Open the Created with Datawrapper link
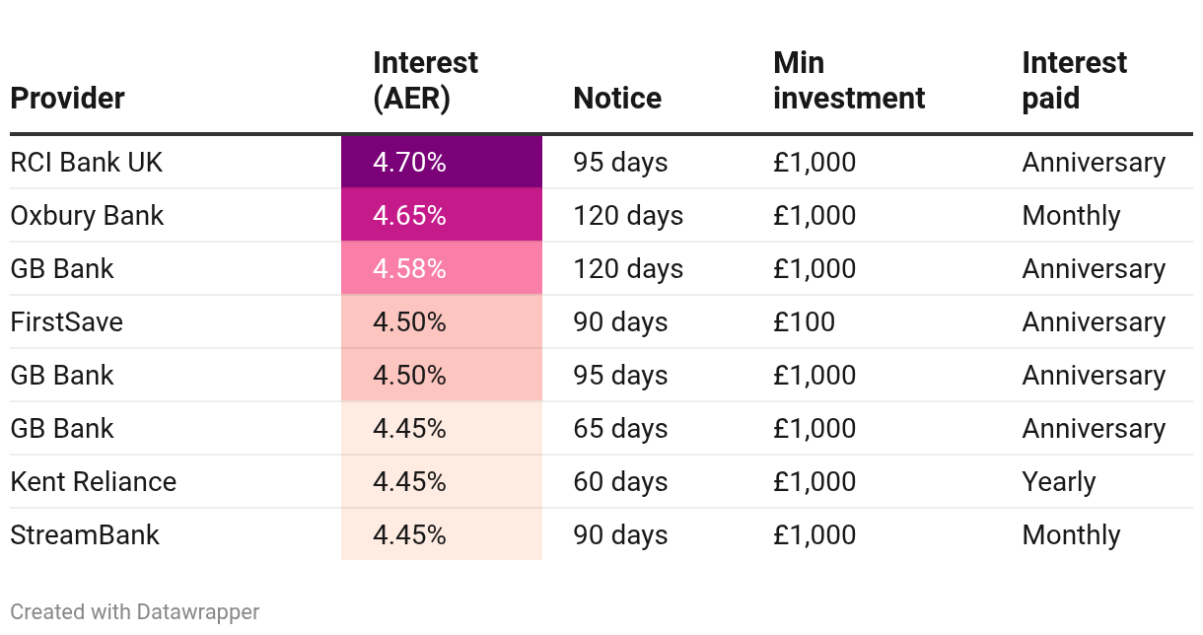Image resolution: width=1203 pixels, height=635 pixels. click(135, 612)
